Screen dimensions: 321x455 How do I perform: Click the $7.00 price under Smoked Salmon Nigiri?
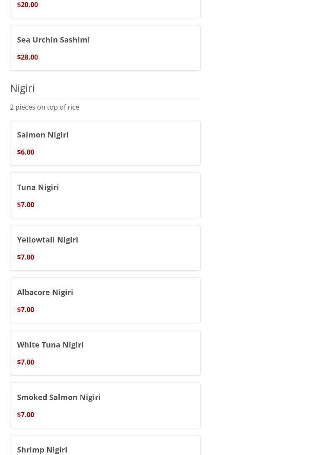coord(25,415)
